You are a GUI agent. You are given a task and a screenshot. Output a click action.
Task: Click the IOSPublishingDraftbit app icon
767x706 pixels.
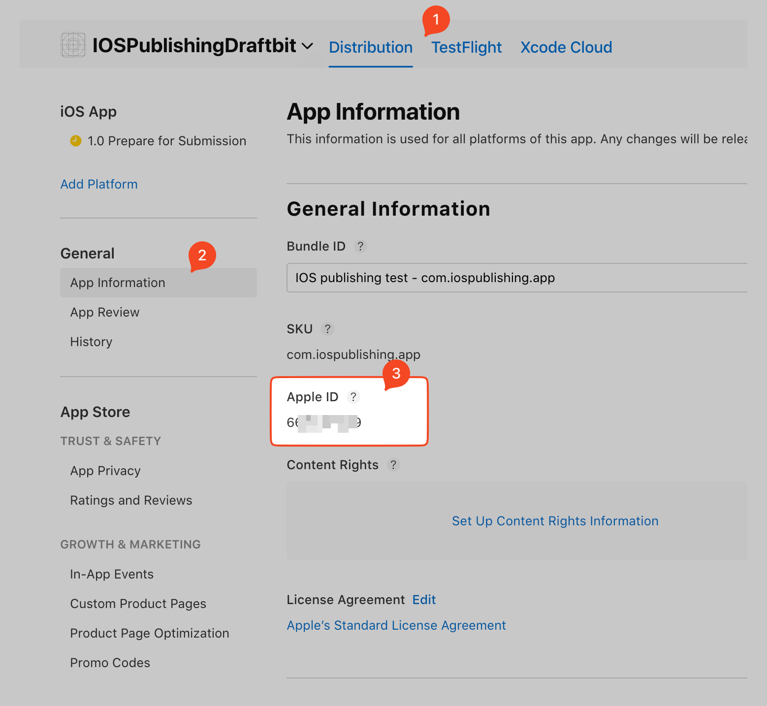coord(73,45)
